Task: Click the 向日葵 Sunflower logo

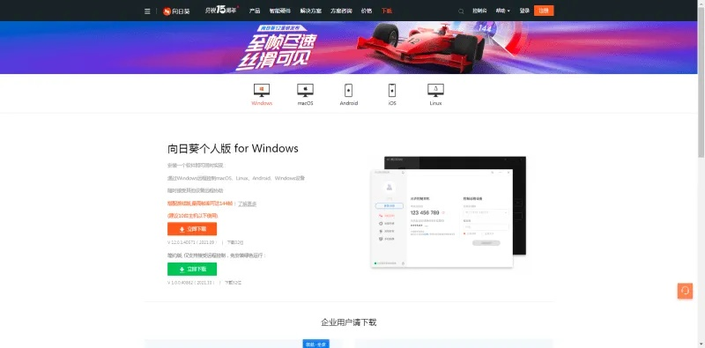Action: click(176, 11)
